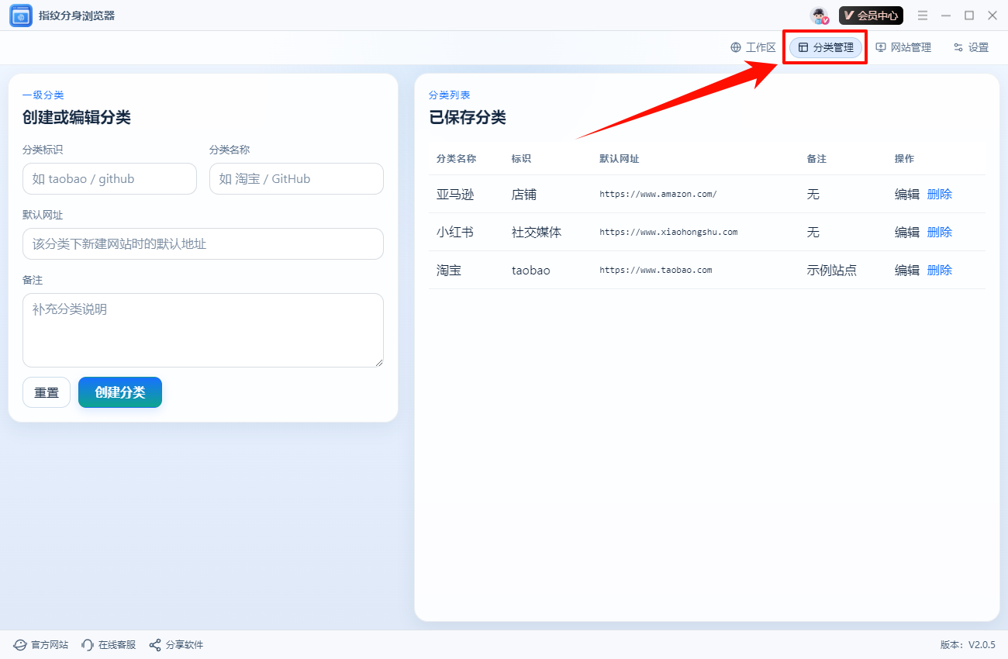Click the 示例站点 remark cell
Image resolution: width=1008 pixels, height=659 pixels.
click(x=832, y=270)
